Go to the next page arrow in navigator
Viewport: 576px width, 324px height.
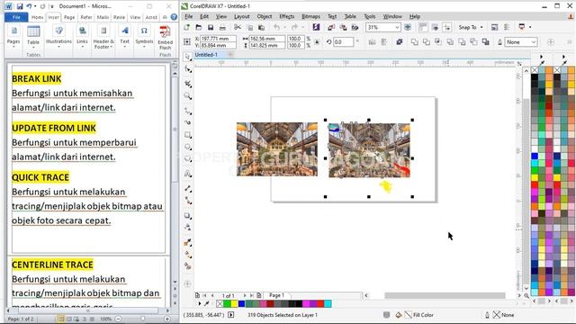245,295
